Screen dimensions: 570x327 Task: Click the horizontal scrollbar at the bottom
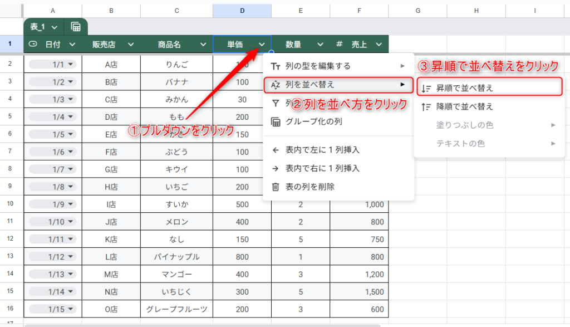(200, 325)
